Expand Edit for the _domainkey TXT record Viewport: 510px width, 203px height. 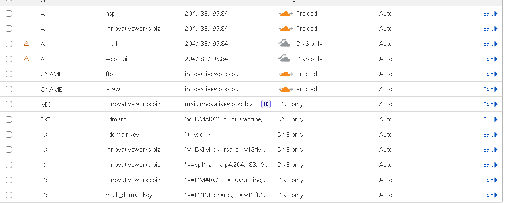click(x=490, y=135)
